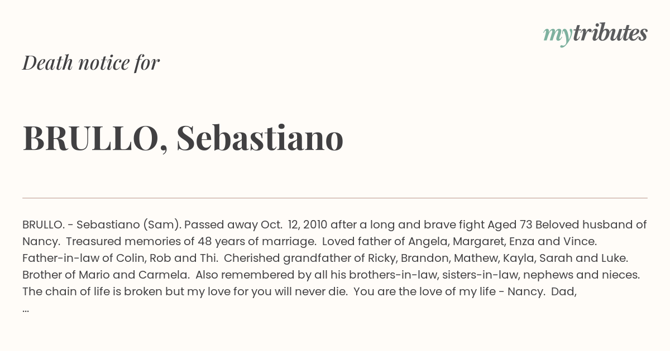Click the mytributes logo
Image resolution: width=670 pixels, height=351 pixels.
[x=595, y=34]
